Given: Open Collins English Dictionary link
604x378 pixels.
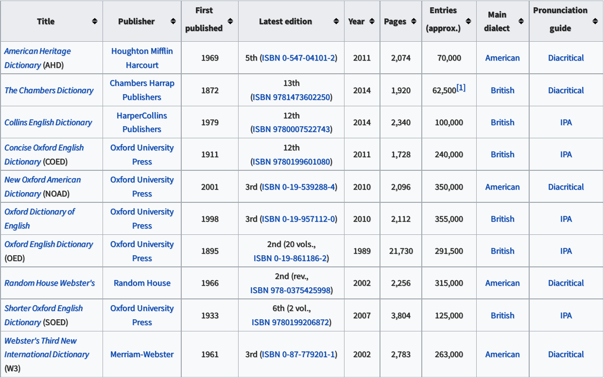Looking at the screenshot, I should point(48,122).
